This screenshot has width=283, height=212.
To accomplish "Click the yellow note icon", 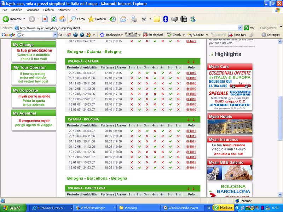I will pos(157,19).
